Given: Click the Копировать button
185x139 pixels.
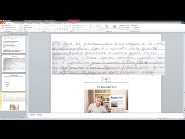Looking at the screenshot, I should 10,27.
